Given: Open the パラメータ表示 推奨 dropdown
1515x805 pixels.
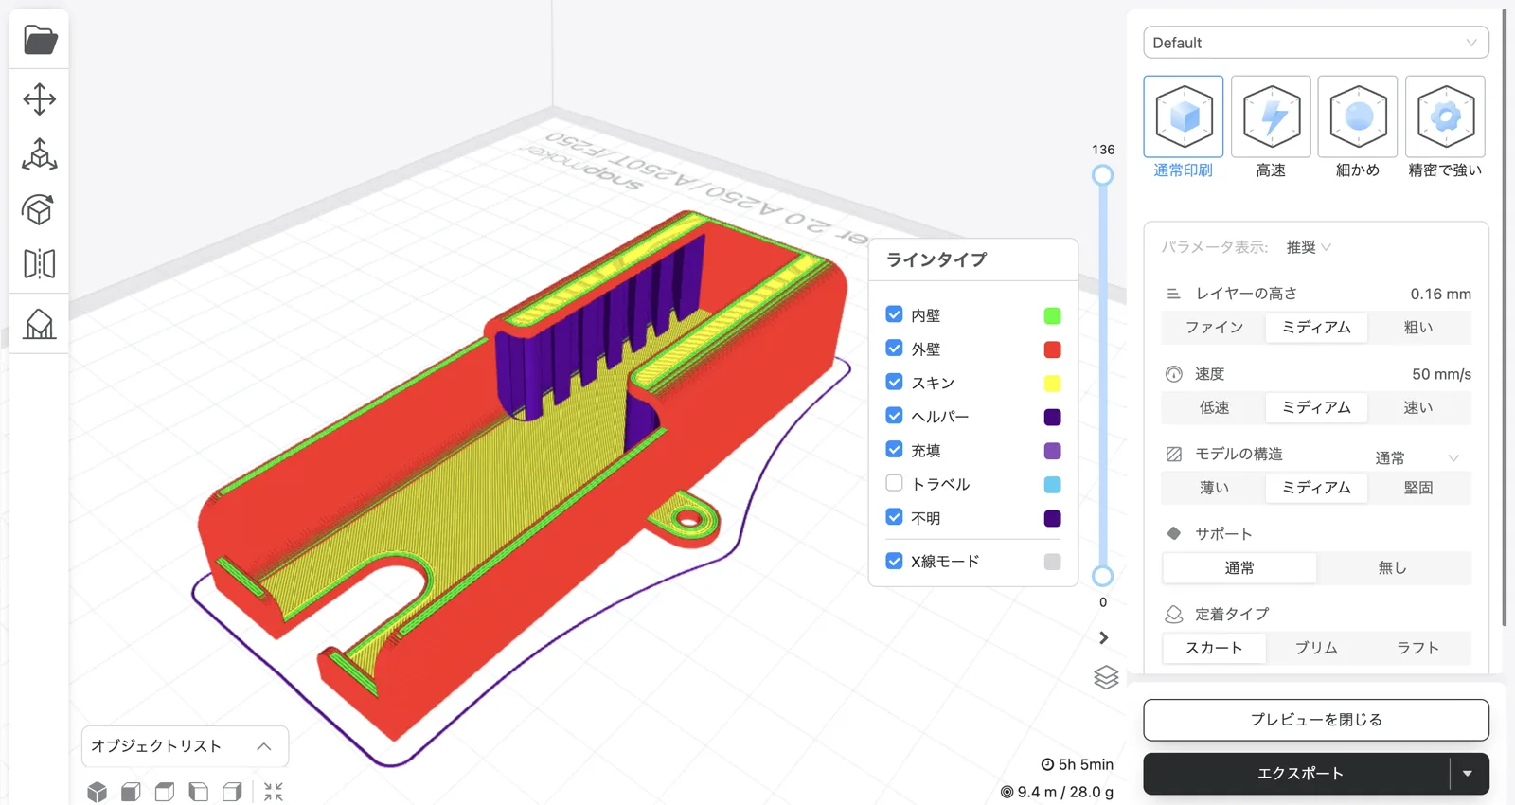Looking at the screenshot, I should (x=1309, y=247).
